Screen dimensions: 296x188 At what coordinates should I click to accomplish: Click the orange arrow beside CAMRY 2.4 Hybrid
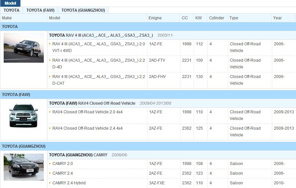coord(50,183)
